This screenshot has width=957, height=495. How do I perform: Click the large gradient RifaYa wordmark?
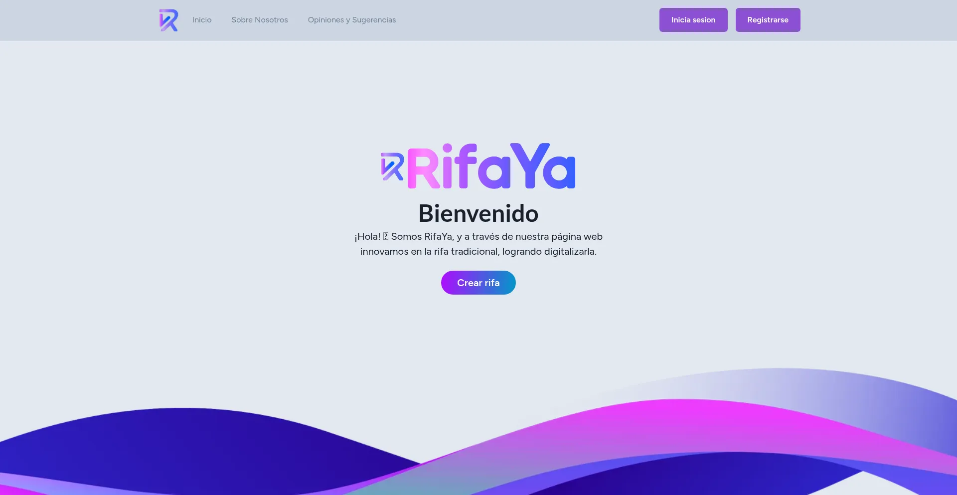(x=491, y=166)
